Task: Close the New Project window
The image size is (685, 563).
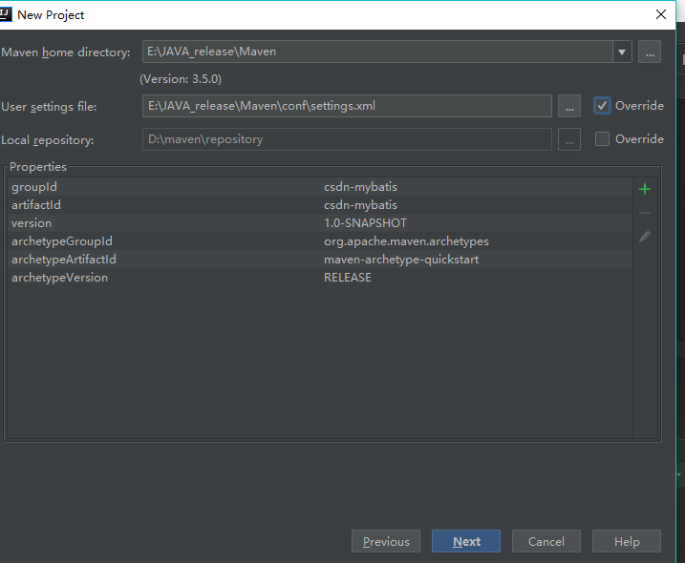Action: 661,14
